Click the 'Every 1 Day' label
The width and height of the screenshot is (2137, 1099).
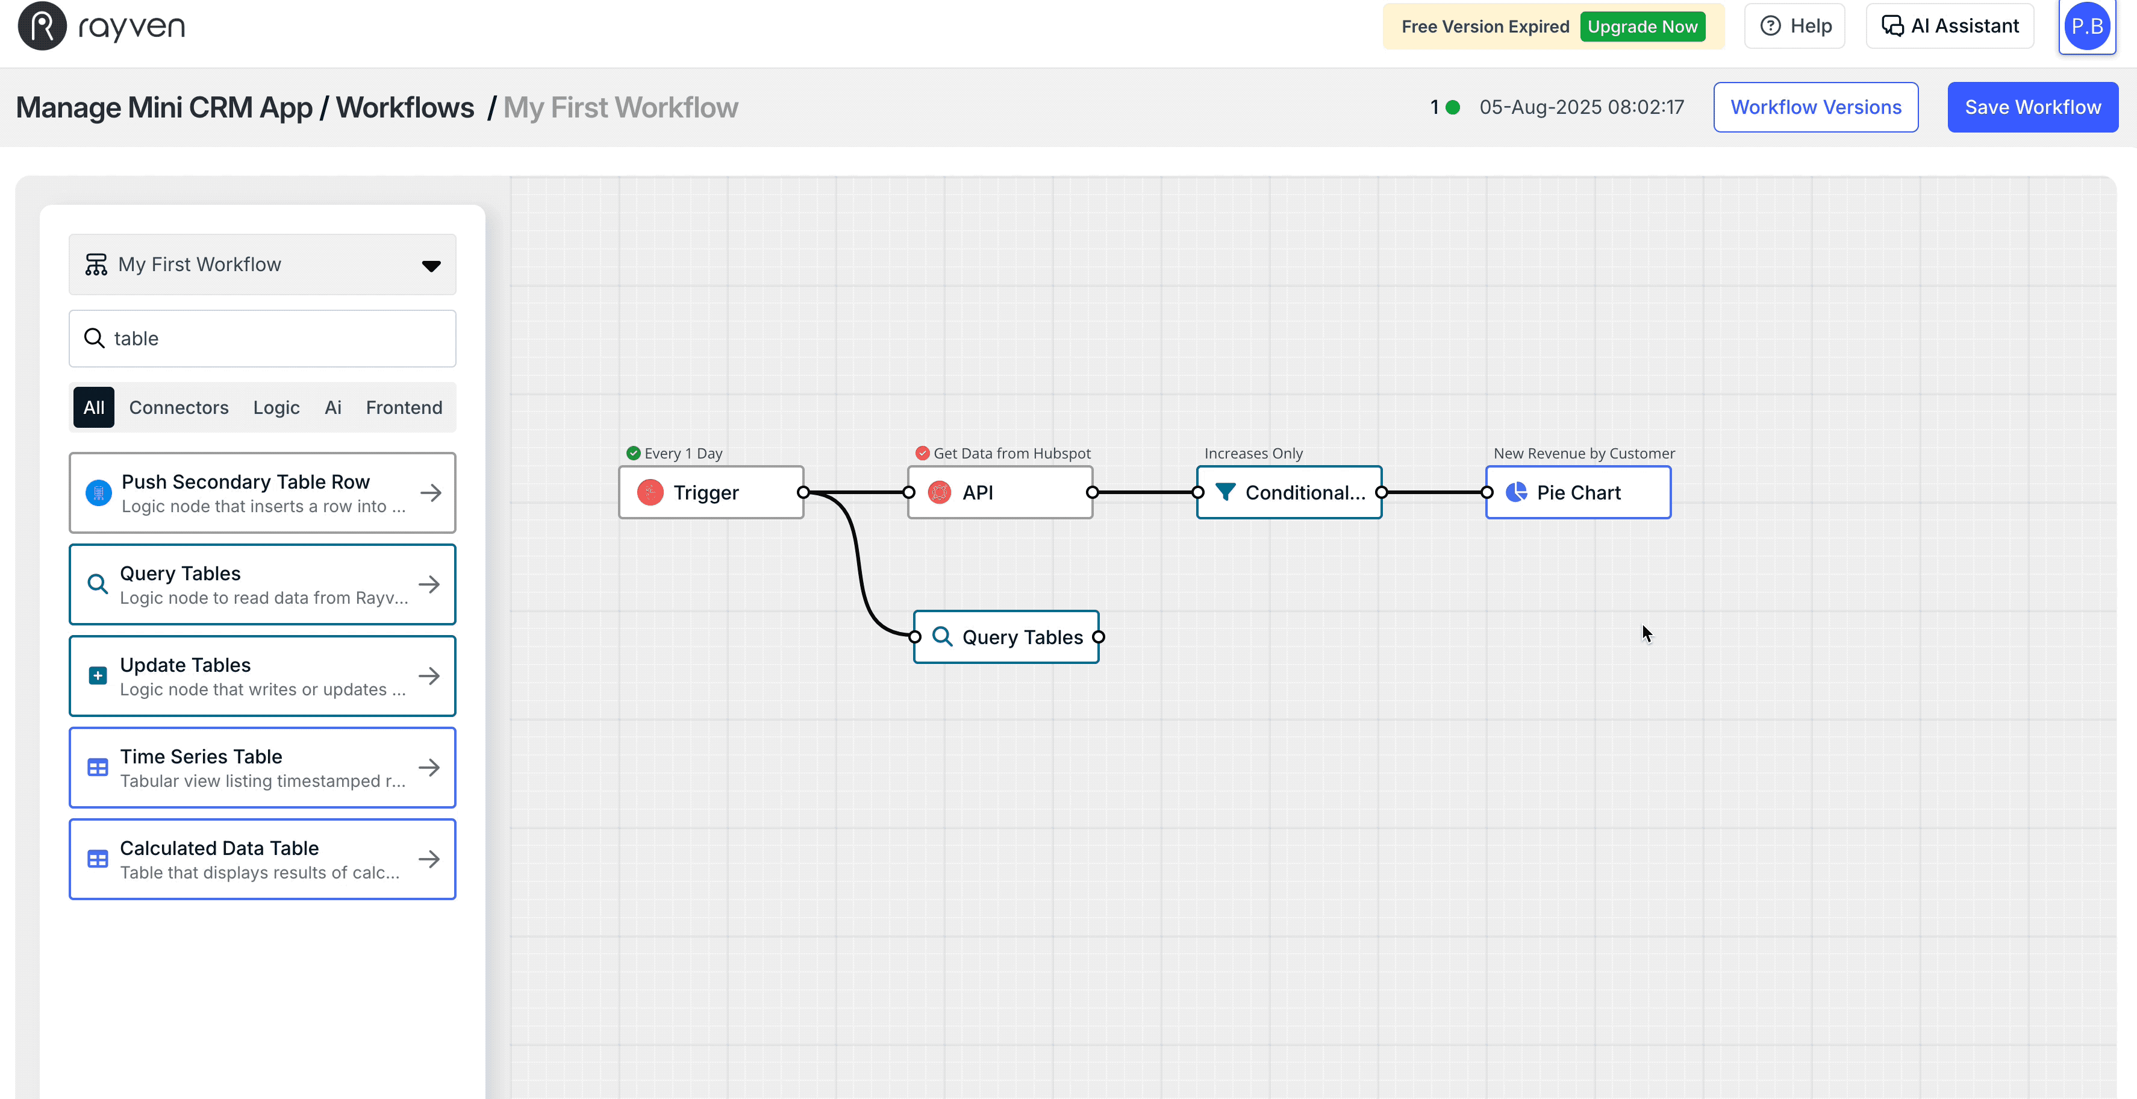pos(684,453)
